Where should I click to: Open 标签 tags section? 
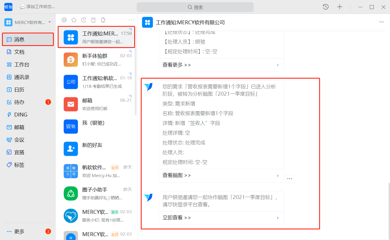(x=28, y=165)
